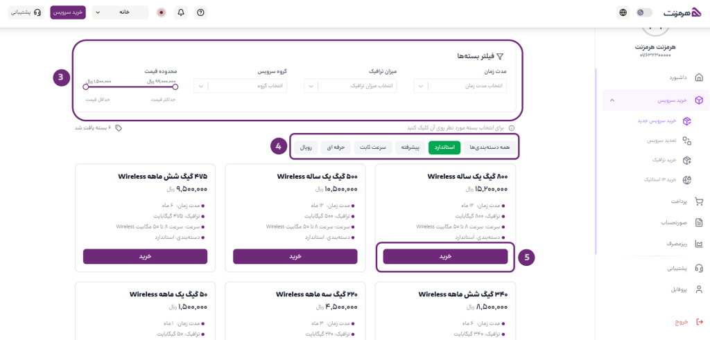
Task: Open the خانه dropdown in top bar
Action: pos(120,12)
